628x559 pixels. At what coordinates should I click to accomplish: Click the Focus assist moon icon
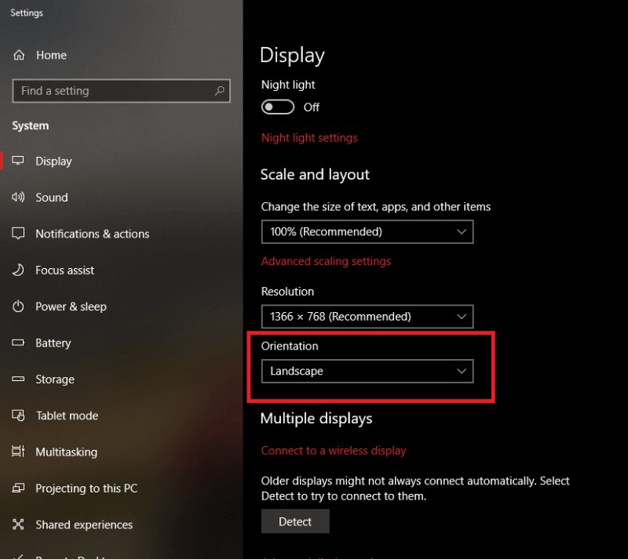click(18, 270)
